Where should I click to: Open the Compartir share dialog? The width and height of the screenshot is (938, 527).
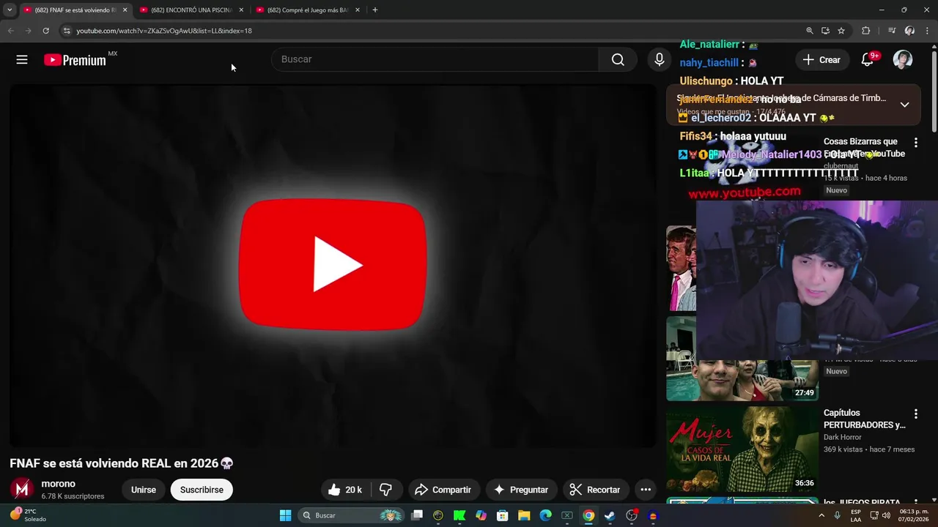[x=443, y=490]
